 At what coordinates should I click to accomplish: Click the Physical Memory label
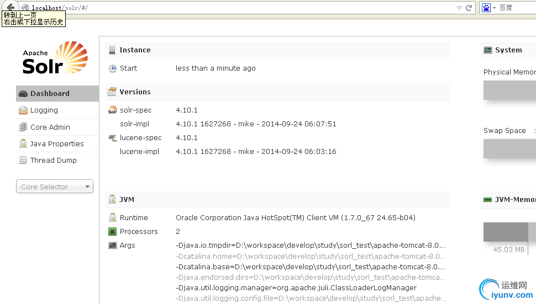point(509,72)
